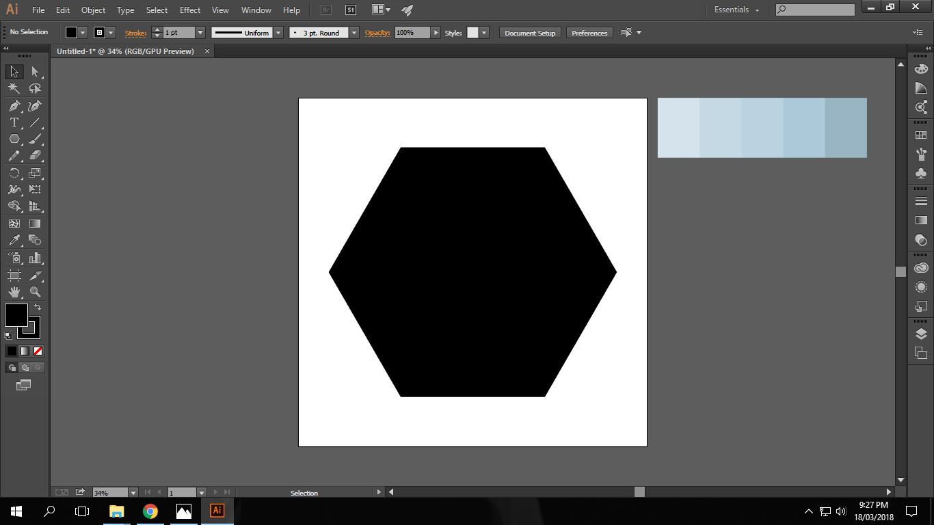
Task: Open the Stroke panel
Action: coord(921,201)
